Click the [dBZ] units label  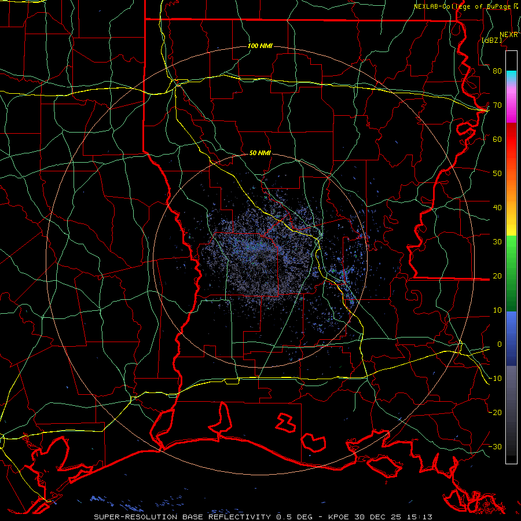pos(491,40)
